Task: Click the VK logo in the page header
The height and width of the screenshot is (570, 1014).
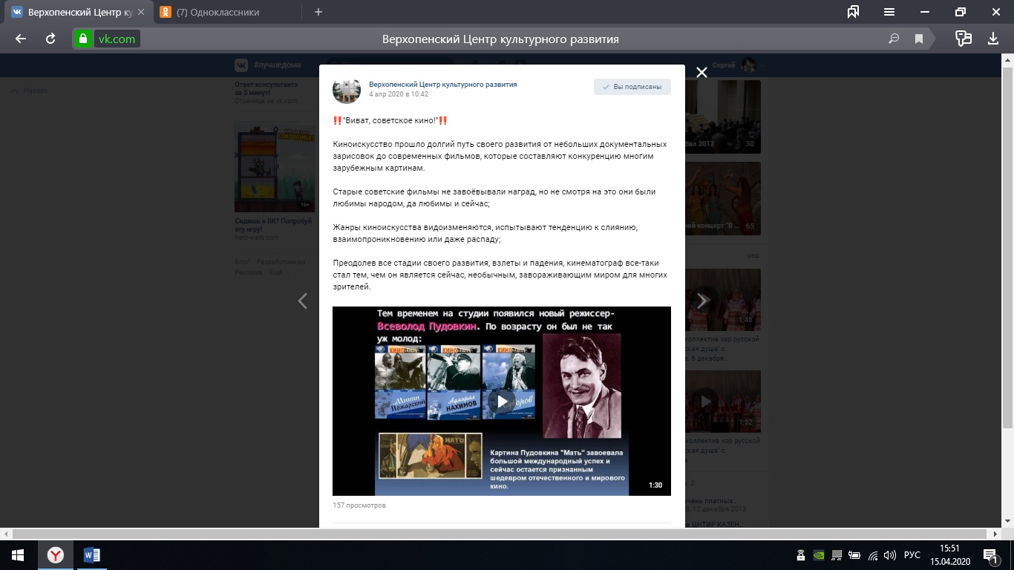Action: pyautogui.click(x=241, y=65)
